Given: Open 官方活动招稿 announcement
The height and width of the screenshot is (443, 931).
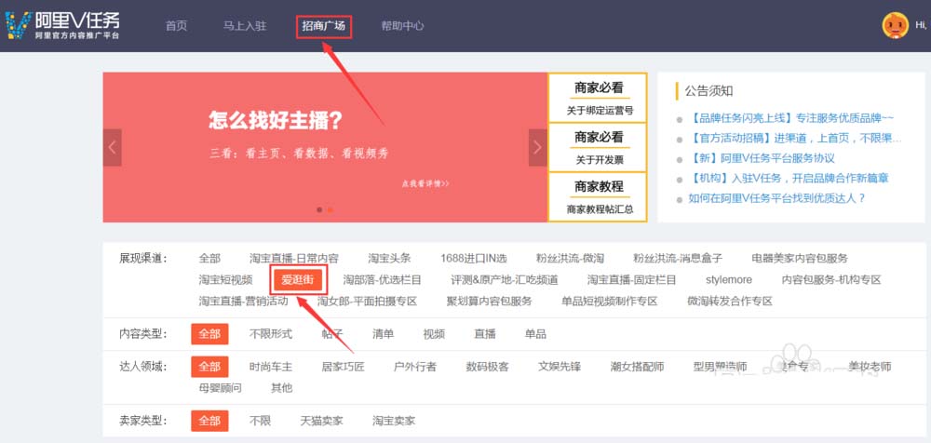Looking at the screenshot, I should pyautogui.click(x=794, y=139).
